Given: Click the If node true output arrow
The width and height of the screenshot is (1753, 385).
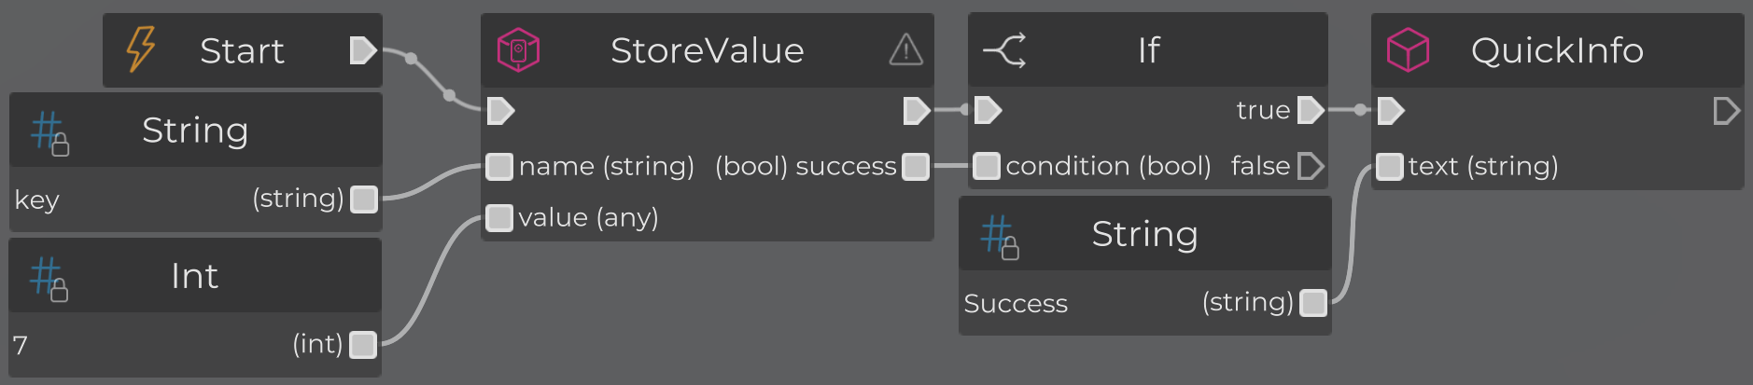Looking at the screenshot, I should tap(1311, 110).
